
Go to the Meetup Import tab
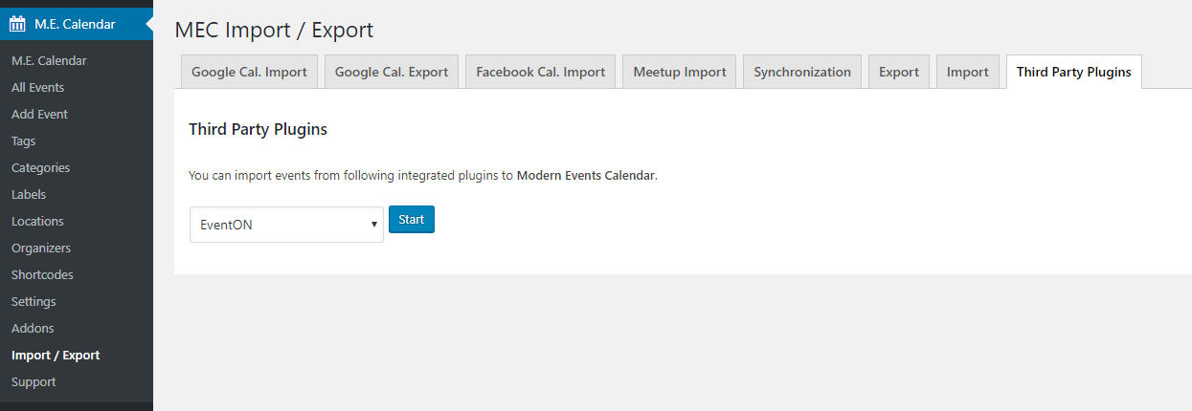click(x=679, y=72)
